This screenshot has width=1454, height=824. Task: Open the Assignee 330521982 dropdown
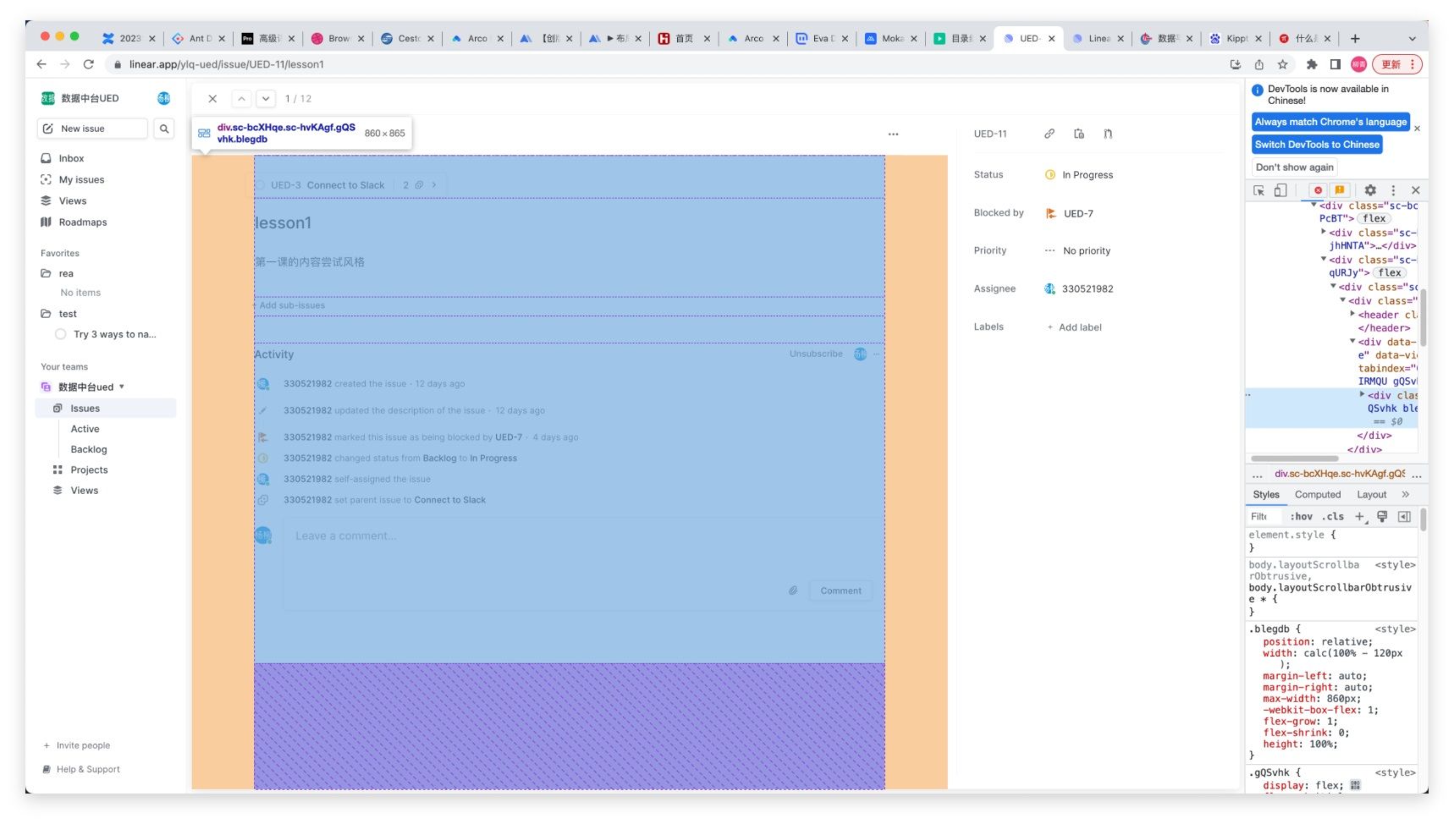tap(1079, 288)
